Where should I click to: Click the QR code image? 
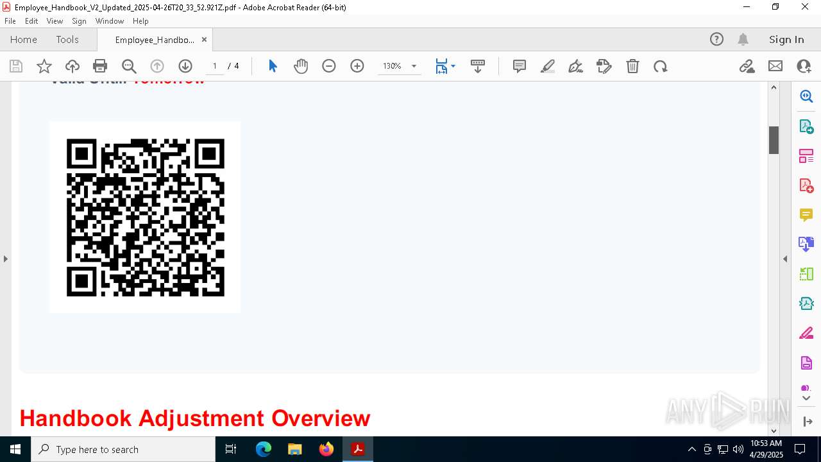pyautogui.click(x=146, y=218)
